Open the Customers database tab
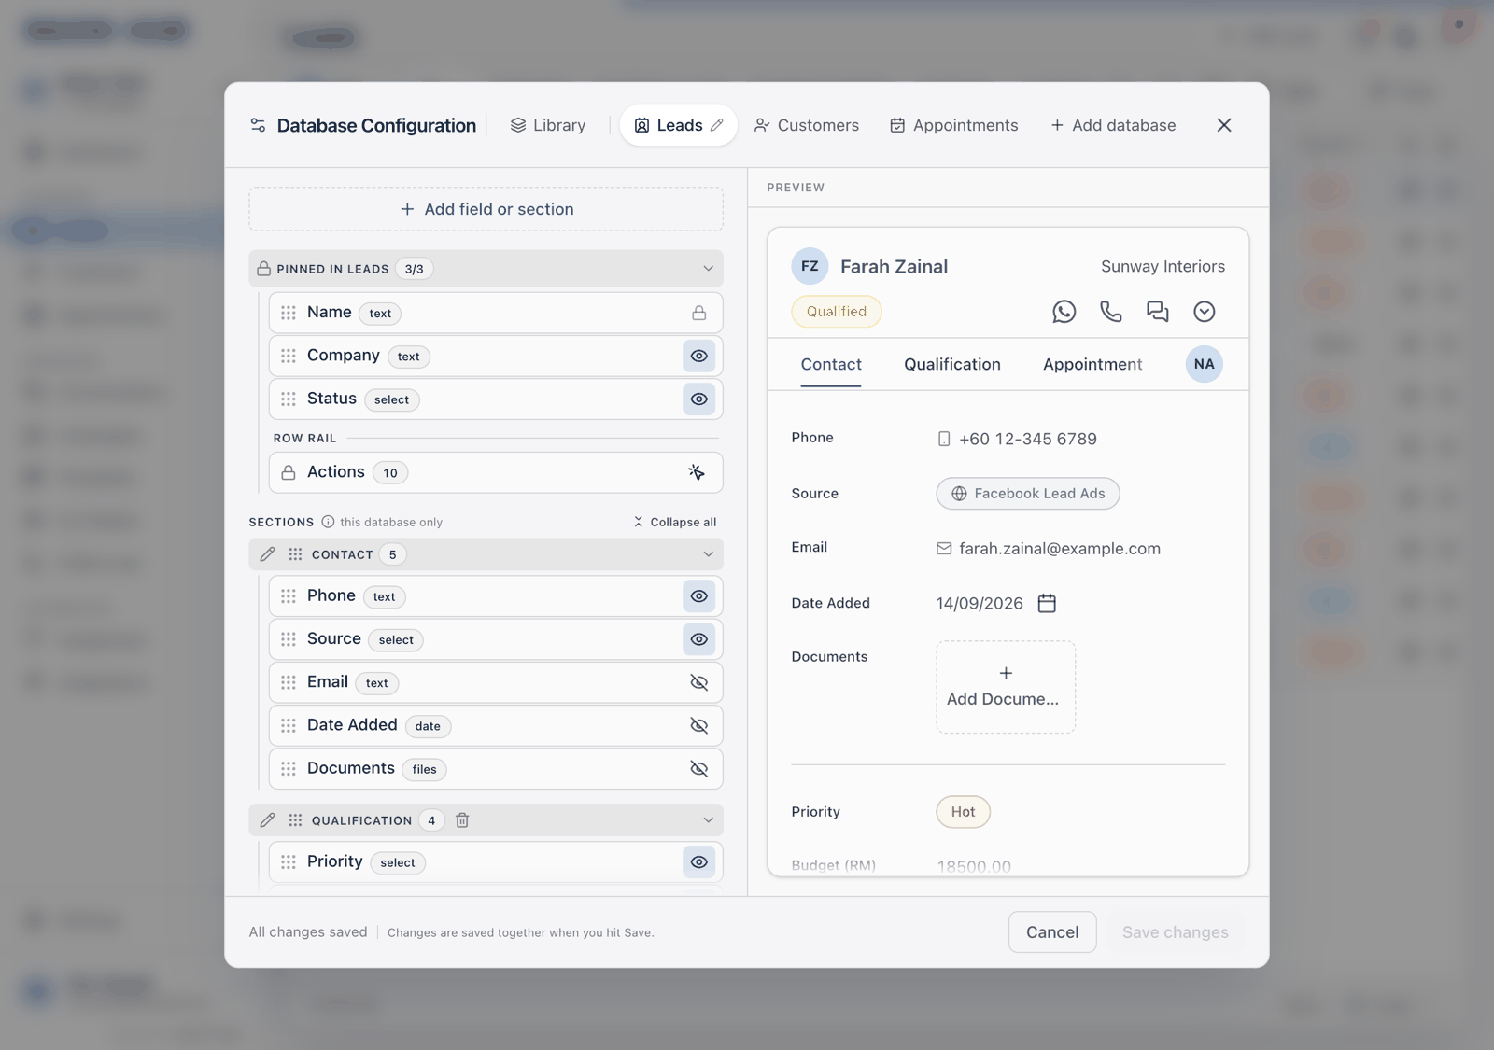Image resolution: width=1494 pixels, height=1050 pixels. click(807, 125)
